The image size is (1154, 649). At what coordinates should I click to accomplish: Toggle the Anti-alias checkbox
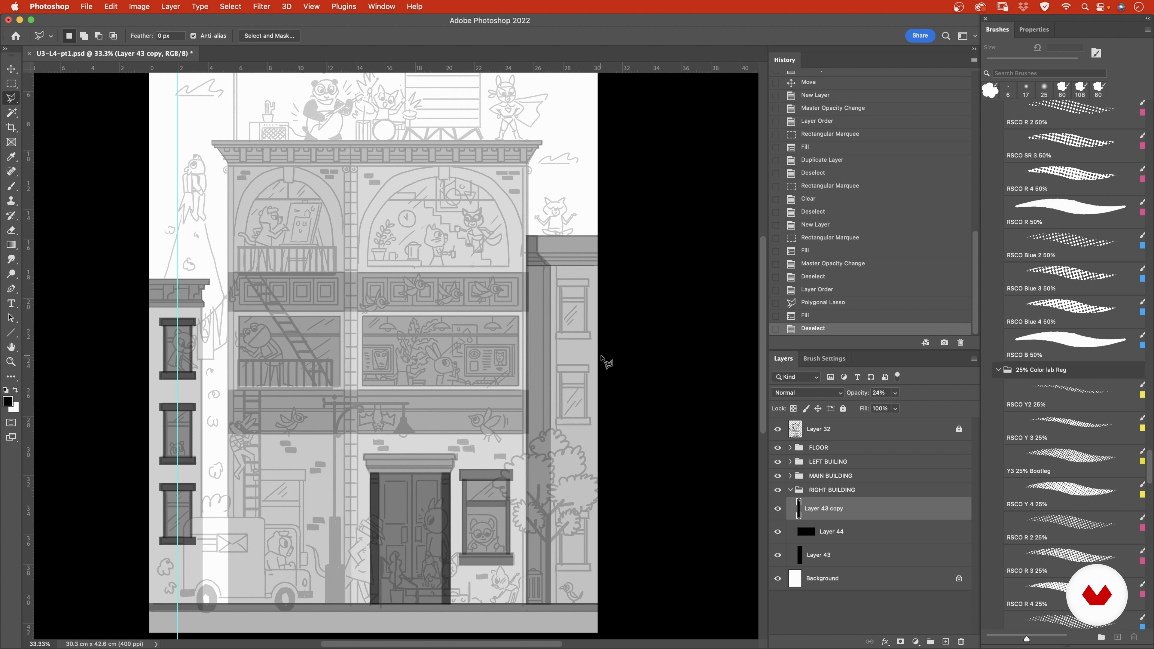click(193, 36)
